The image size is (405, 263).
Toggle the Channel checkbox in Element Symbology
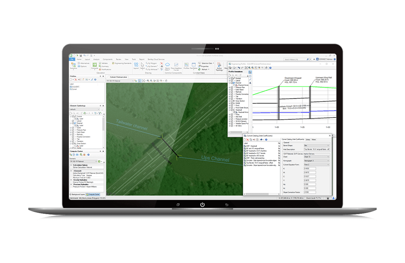(x=73, y=123)
